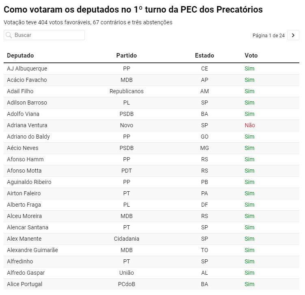305x295 pixels.
Task: Sort by the Voto column header
Action: click(x=251, y=56)
